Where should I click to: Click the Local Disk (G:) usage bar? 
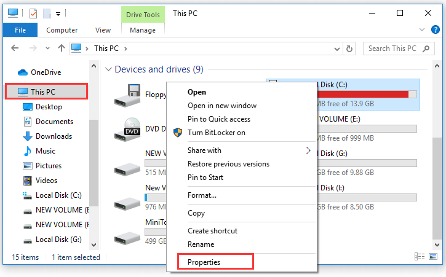(367, 163)
